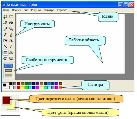Pick the orange palette swatch
The height and width of the screenshot is (119, 137).
tap(61, 88)
